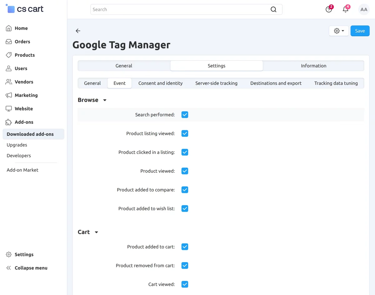Disable Product added to compare

coord(185,190)
